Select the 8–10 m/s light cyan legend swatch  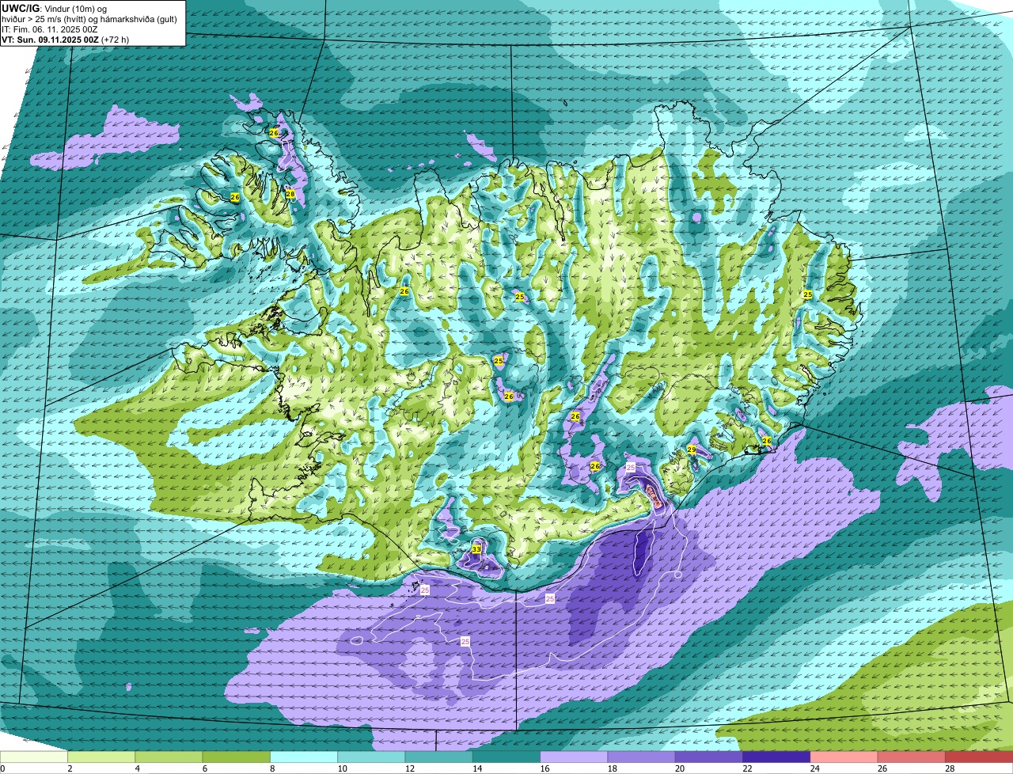304,757
